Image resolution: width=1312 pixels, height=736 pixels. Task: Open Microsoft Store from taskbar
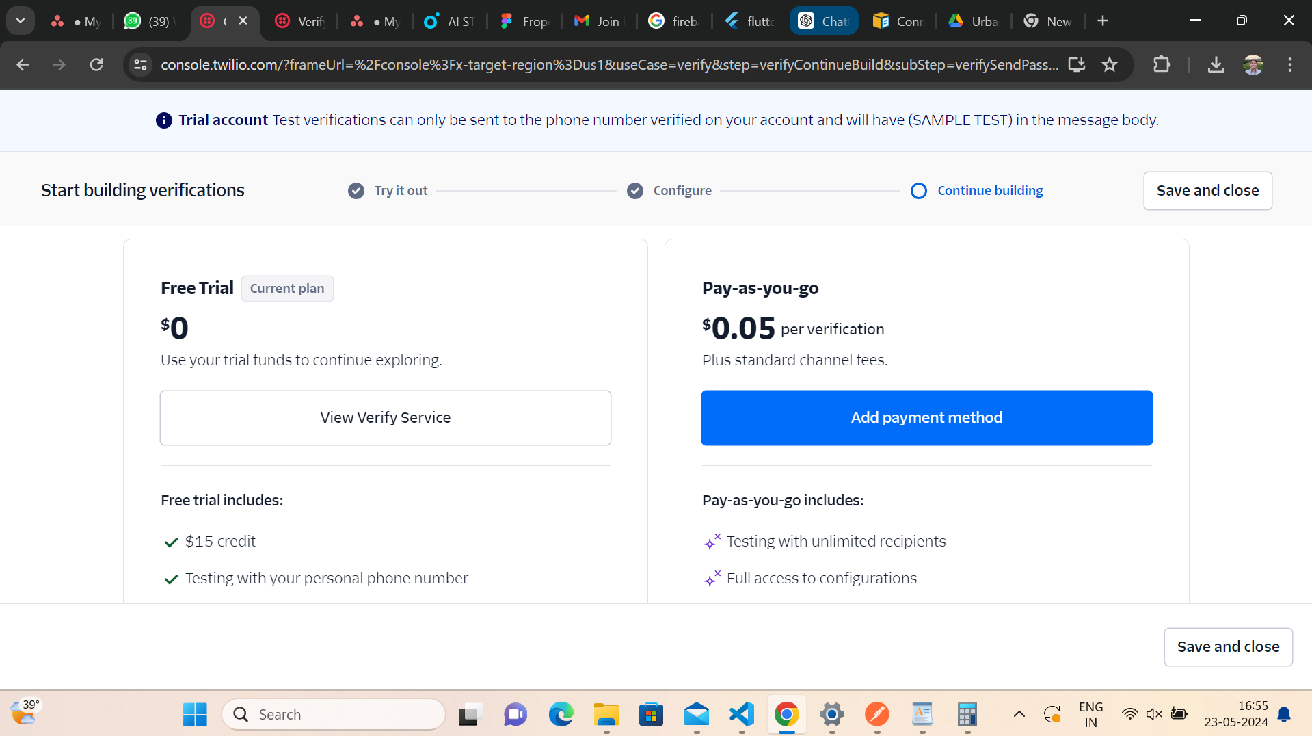point(651,714)
